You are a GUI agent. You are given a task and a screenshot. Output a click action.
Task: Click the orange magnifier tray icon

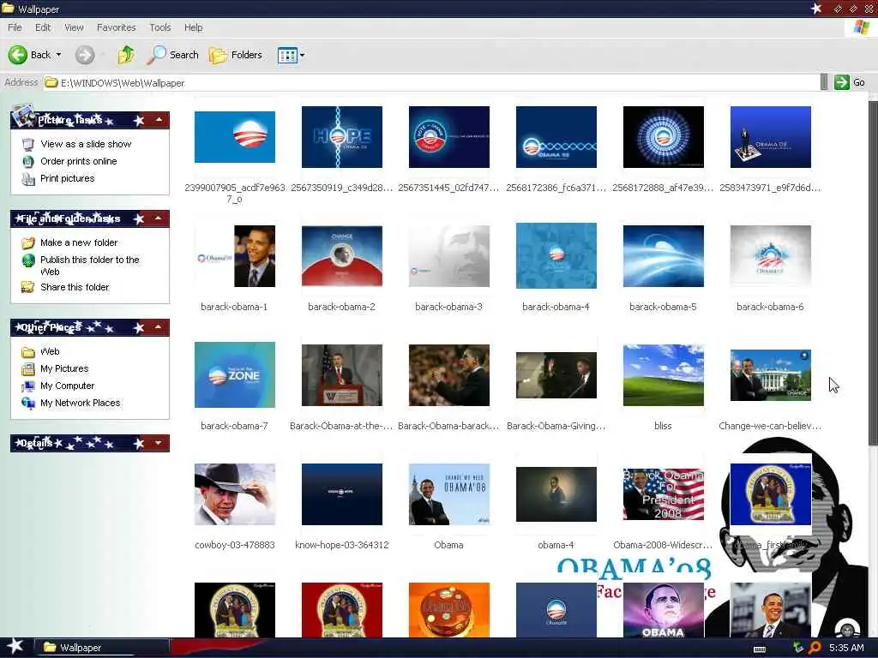[815, 648]
